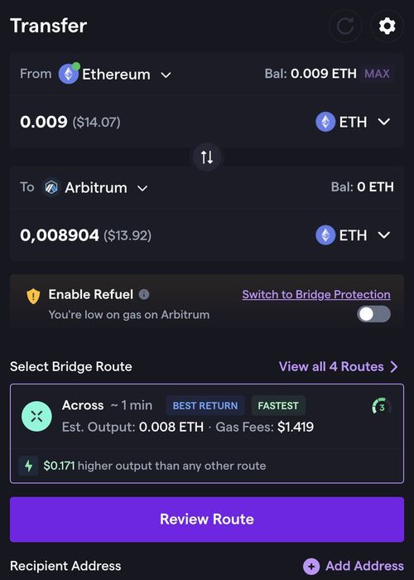Select the Across bridge route card
This screenshot has width=414, height=580.
pos(207,433)
